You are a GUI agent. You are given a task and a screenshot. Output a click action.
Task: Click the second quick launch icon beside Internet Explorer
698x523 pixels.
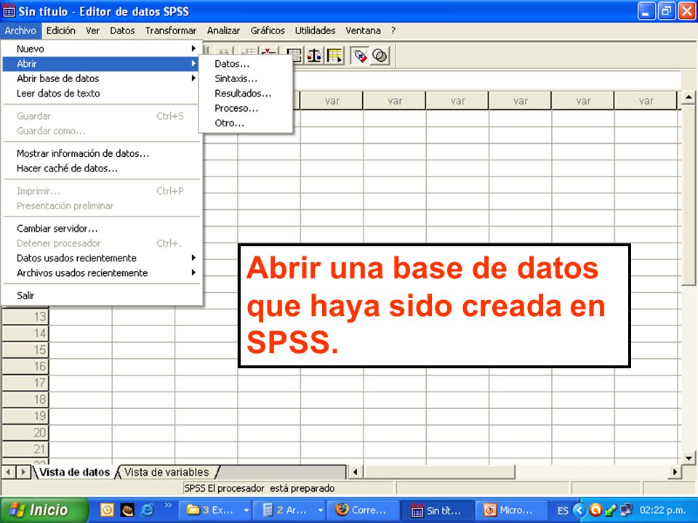[127, 510]
